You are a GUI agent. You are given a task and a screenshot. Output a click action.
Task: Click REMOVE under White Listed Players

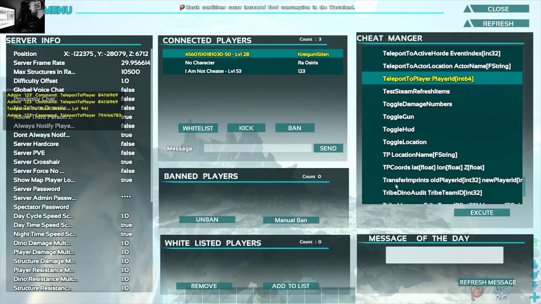point(204,286)
